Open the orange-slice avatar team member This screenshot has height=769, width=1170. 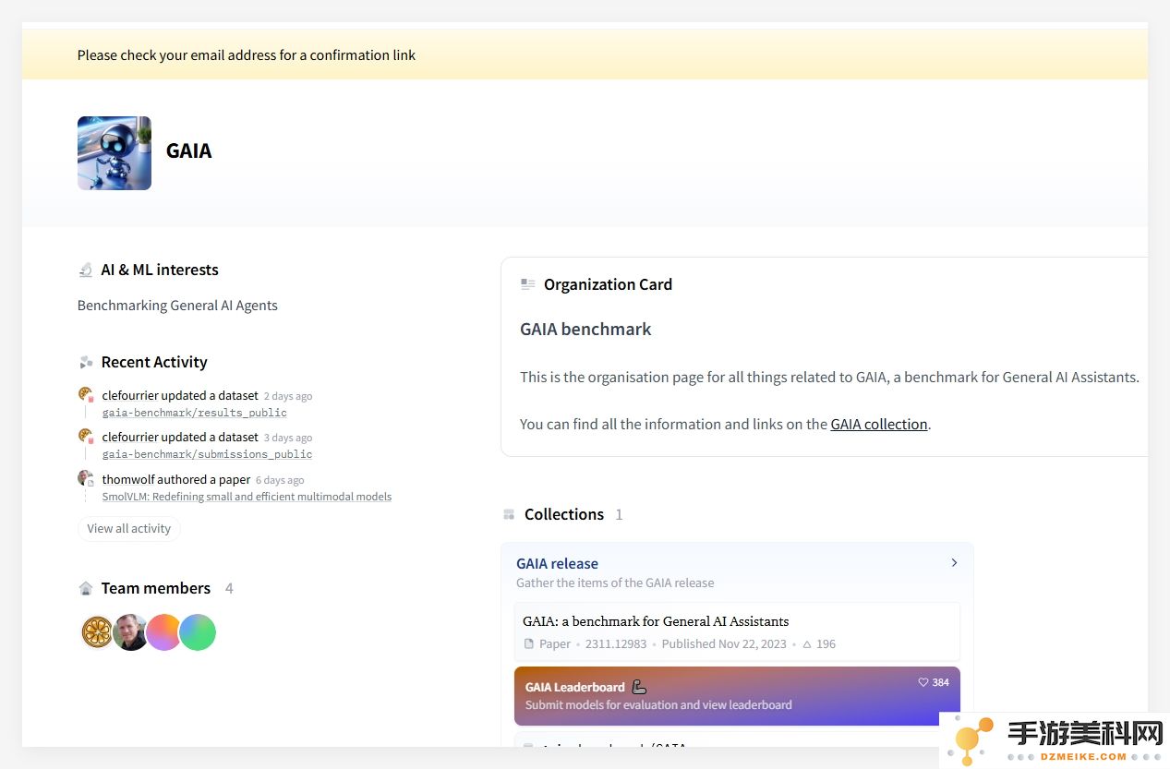[96, 632]
